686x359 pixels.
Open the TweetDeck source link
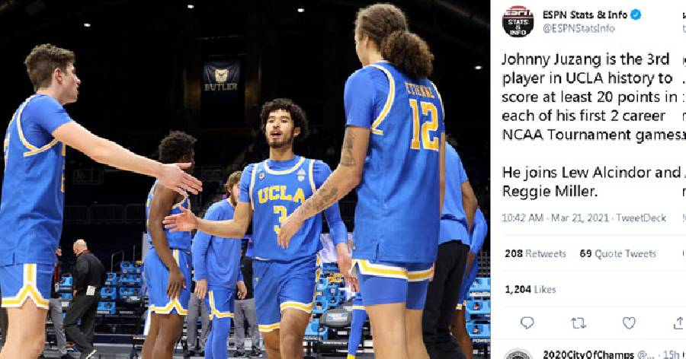(641, 218)
